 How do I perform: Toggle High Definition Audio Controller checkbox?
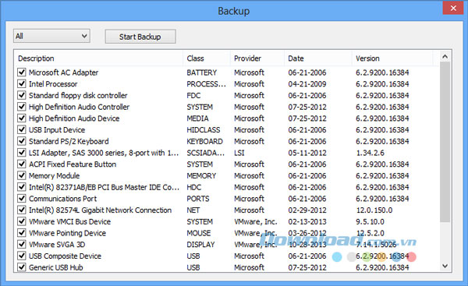pyautogui.click(x=22, y=107)
